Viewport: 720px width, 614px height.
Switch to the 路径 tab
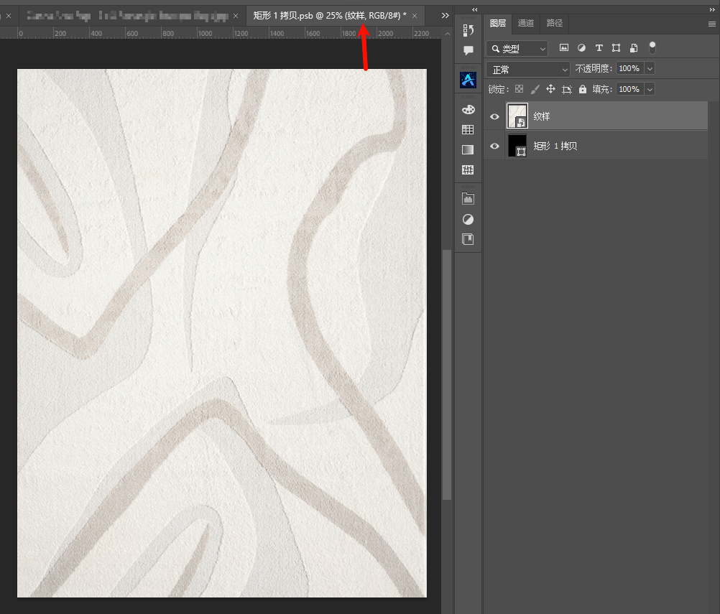554,23
